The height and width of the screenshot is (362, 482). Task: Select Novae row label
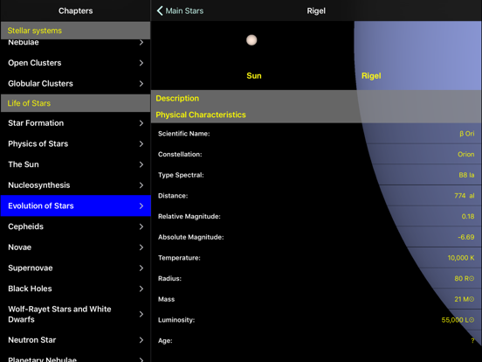(20, 247)
